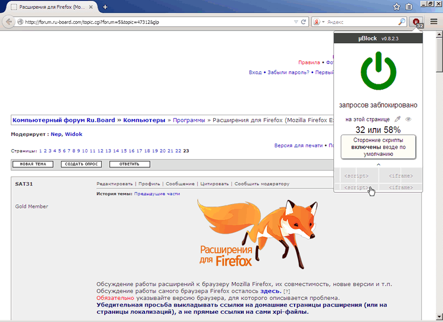Open the Компьютеры breadcrumb link
This screenshot has width=443, height=322.
click(x=144, y=120)
